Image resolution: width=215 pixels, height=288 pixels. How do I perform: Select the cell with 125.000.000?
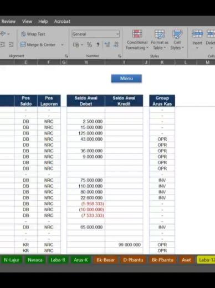[x=86, y=133]
